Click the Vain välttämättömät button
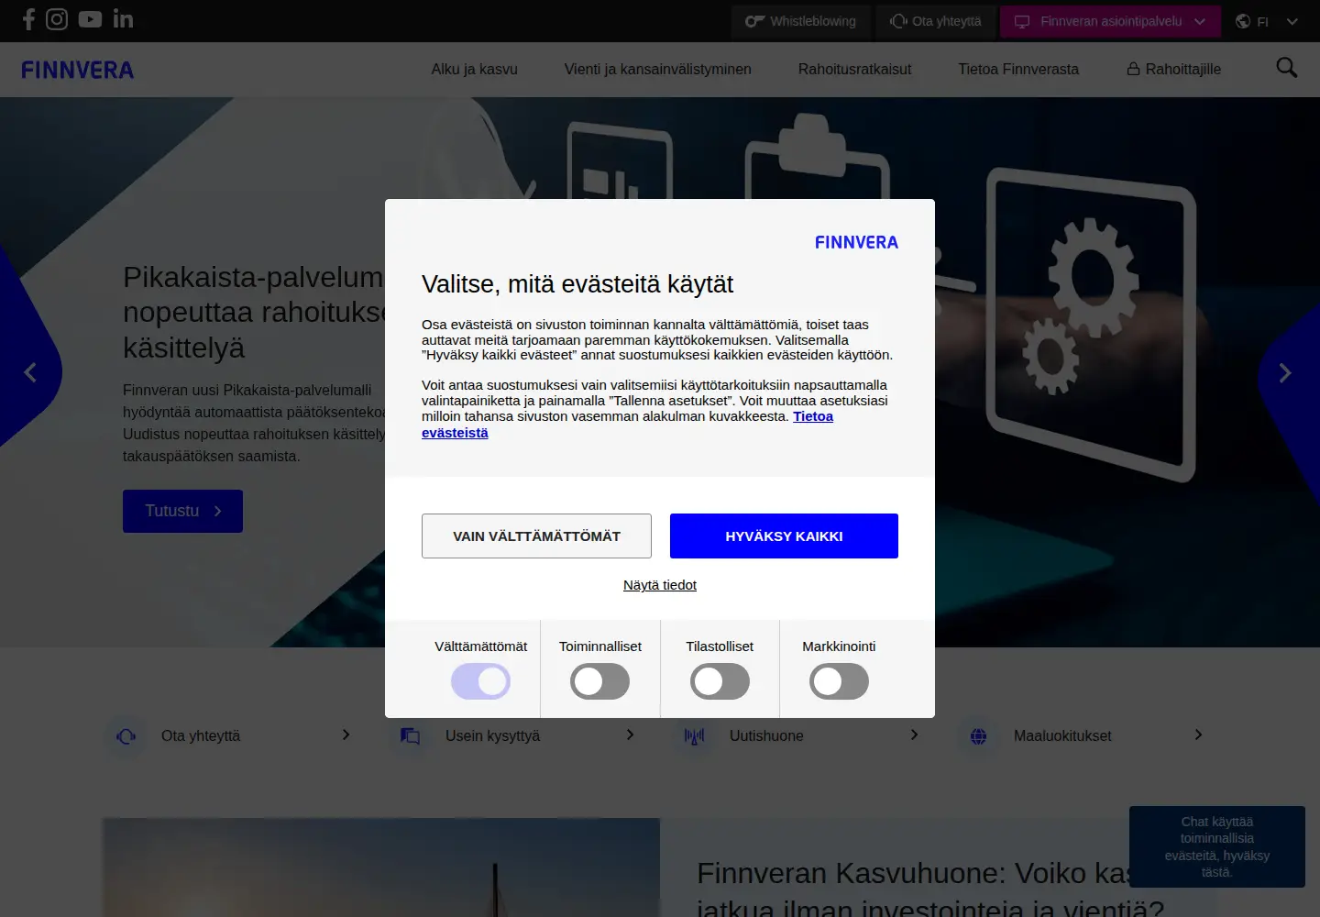This screenshot has height=917, width=1320. (x=536, y=536)
